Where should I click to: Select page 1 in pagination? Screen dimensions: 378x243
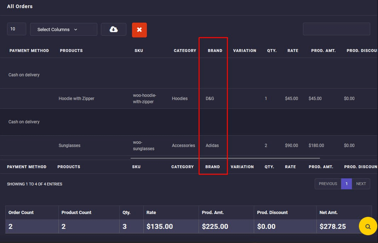point(346,184)
